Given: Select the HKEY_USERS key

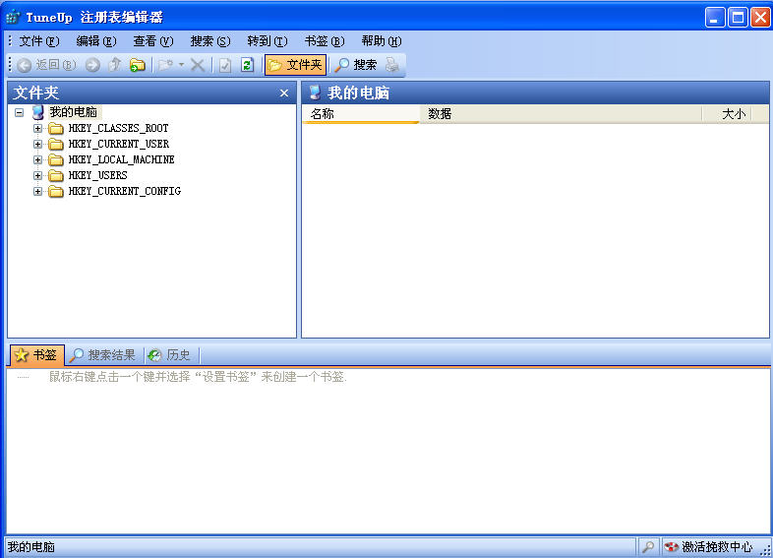Looking at the screenshot, I should click(x=97, y=175).
